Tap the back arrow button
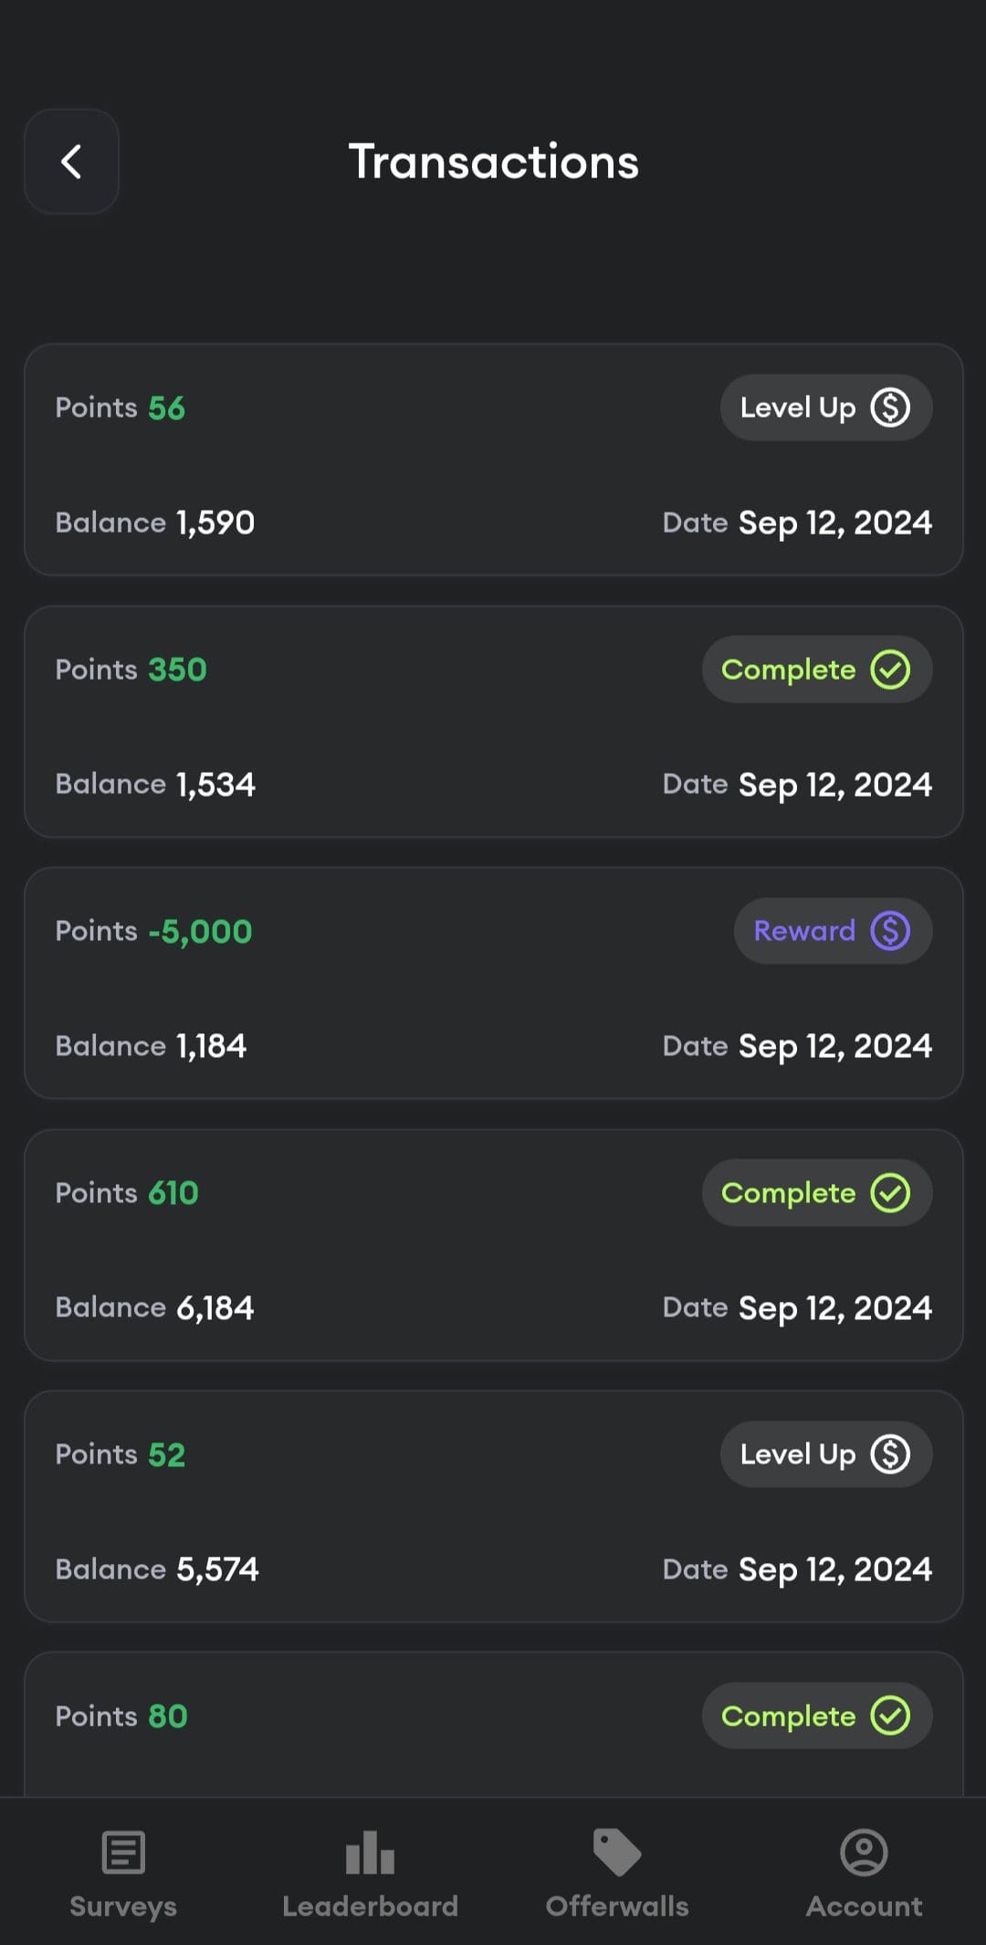This screenshot has width=986, height=1945. click(71, 162)
